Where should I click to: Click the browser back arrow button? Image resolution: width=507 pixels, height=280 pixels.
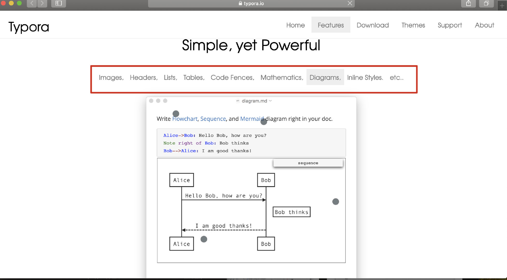(x=32, y=3)
